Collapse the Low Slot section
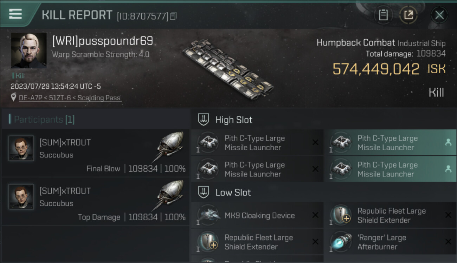 pyautogui.click(x=204, y=193)
